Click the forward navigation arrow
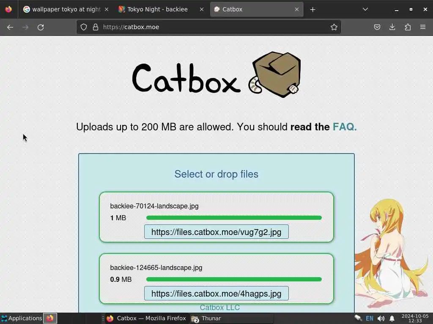The image size is (433, 324). click(x=25, y=27)
